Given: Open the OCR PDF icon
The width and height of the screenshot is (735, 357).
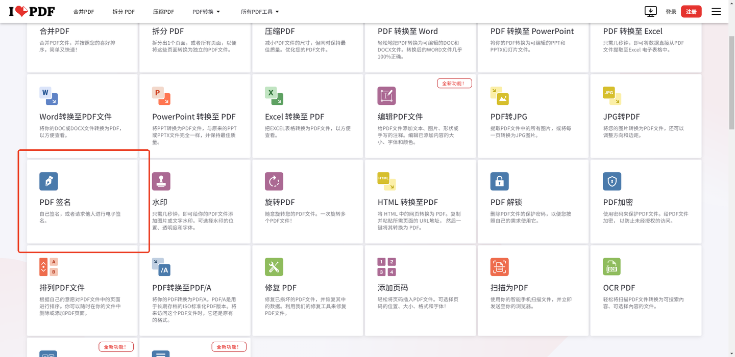Looking at the screenshot, I should tap(612, 267).
